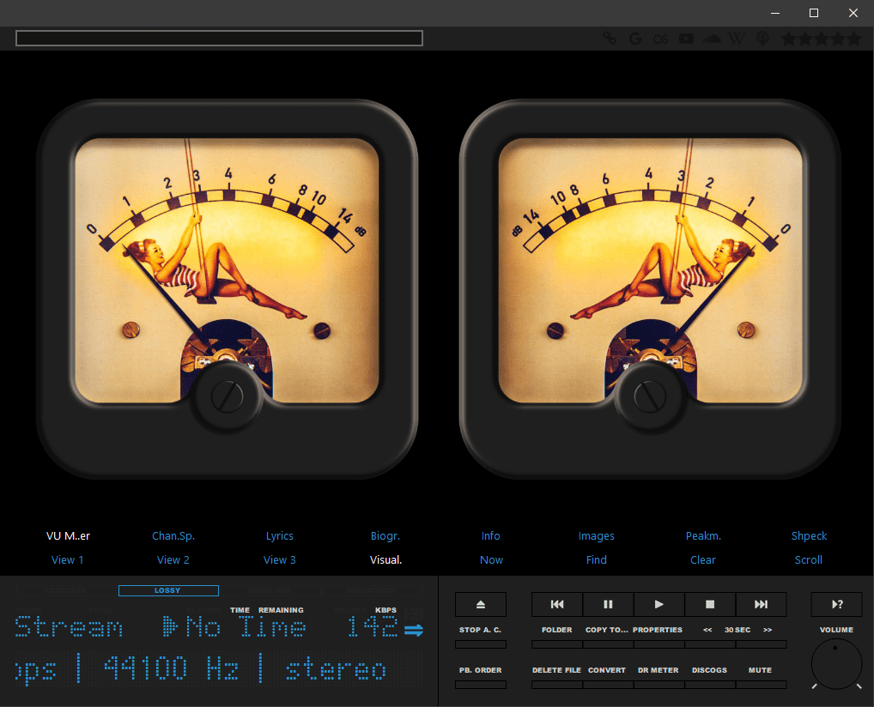The width and height of the screenshot is (874, 707).
Task: Click the eject/open button
Action: point(481,604)
